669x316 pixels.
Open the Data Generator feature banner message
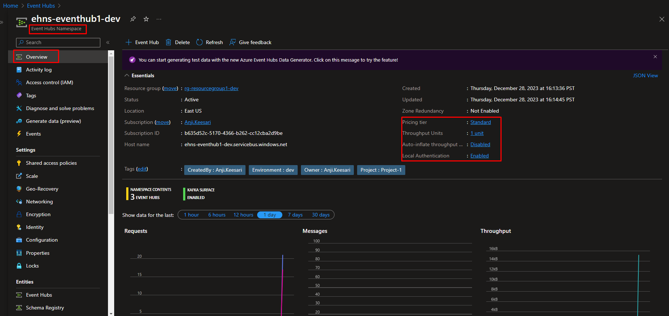pos(268,60)
